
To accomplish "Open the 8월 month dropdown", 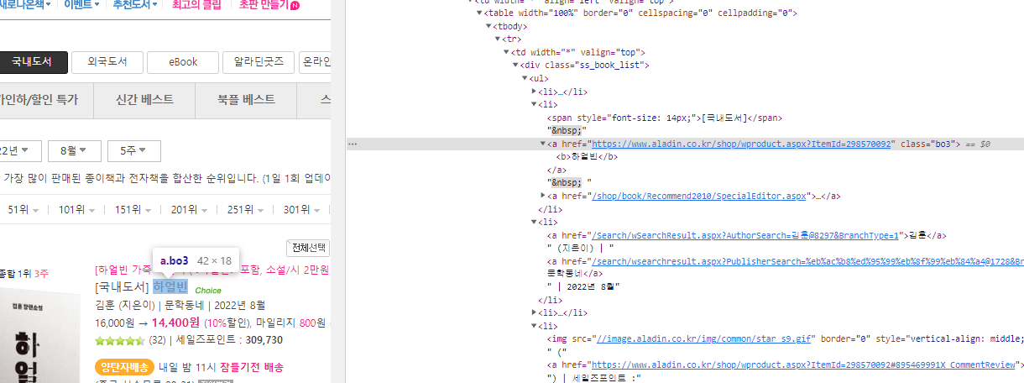I will pos(74,151).
